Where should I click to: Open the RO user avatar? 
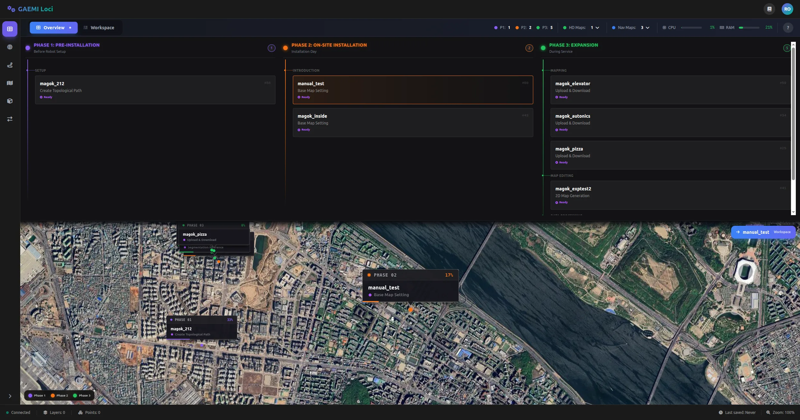click(x=787, y=9)
